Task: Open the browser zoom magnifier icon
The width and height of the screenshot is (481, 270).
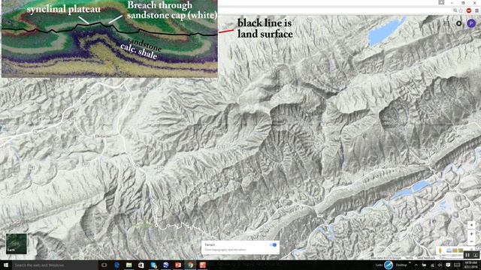Action: click(x=455, y=10)
